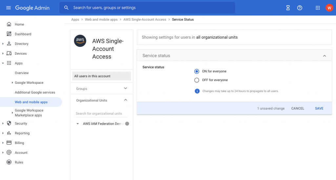Click the AWS logo icon
The height and width of the screenshot is (180, 336).
click(x=80, y=41)
